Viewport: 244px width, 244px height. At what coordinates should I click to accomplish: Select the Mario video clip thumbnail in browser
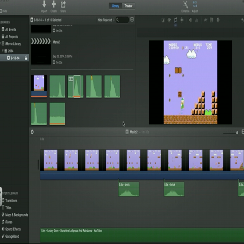(x=39, y=86)
